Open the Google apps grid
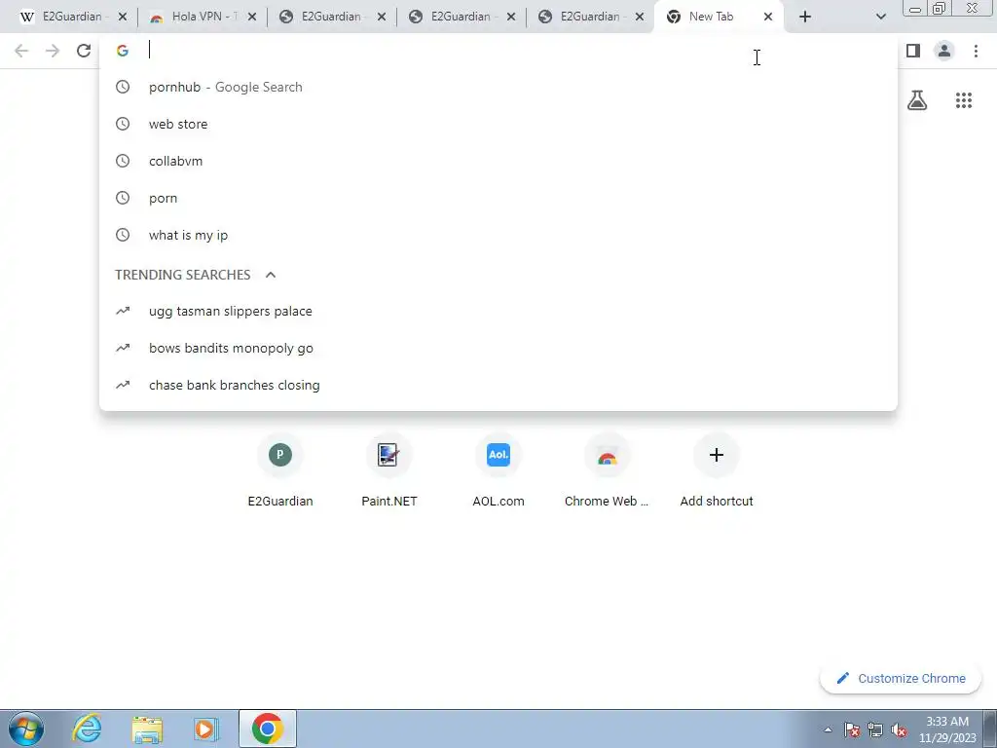This screenshot has height=748, width=997. coord(964,100)
